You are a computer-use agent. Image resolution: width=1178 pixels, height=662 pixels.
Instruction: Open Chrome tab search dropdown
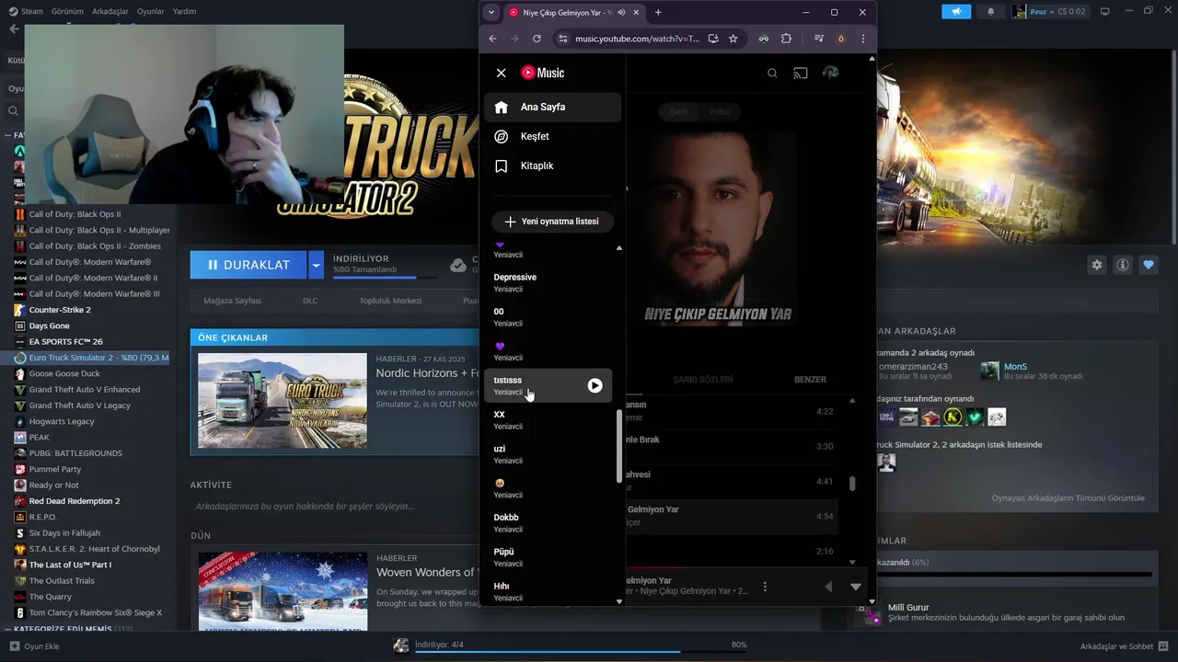[x=491, y=12]
